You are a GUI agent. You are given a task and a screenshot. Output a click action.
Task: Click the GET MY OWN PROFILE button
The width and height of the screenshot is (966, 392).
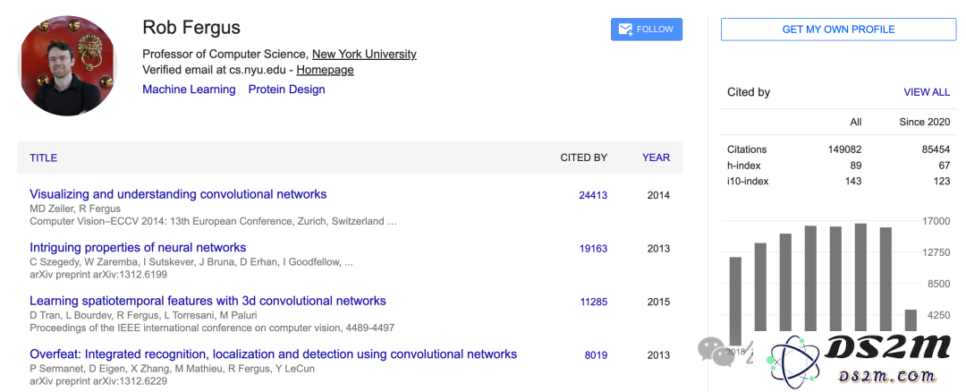[838, 29]
